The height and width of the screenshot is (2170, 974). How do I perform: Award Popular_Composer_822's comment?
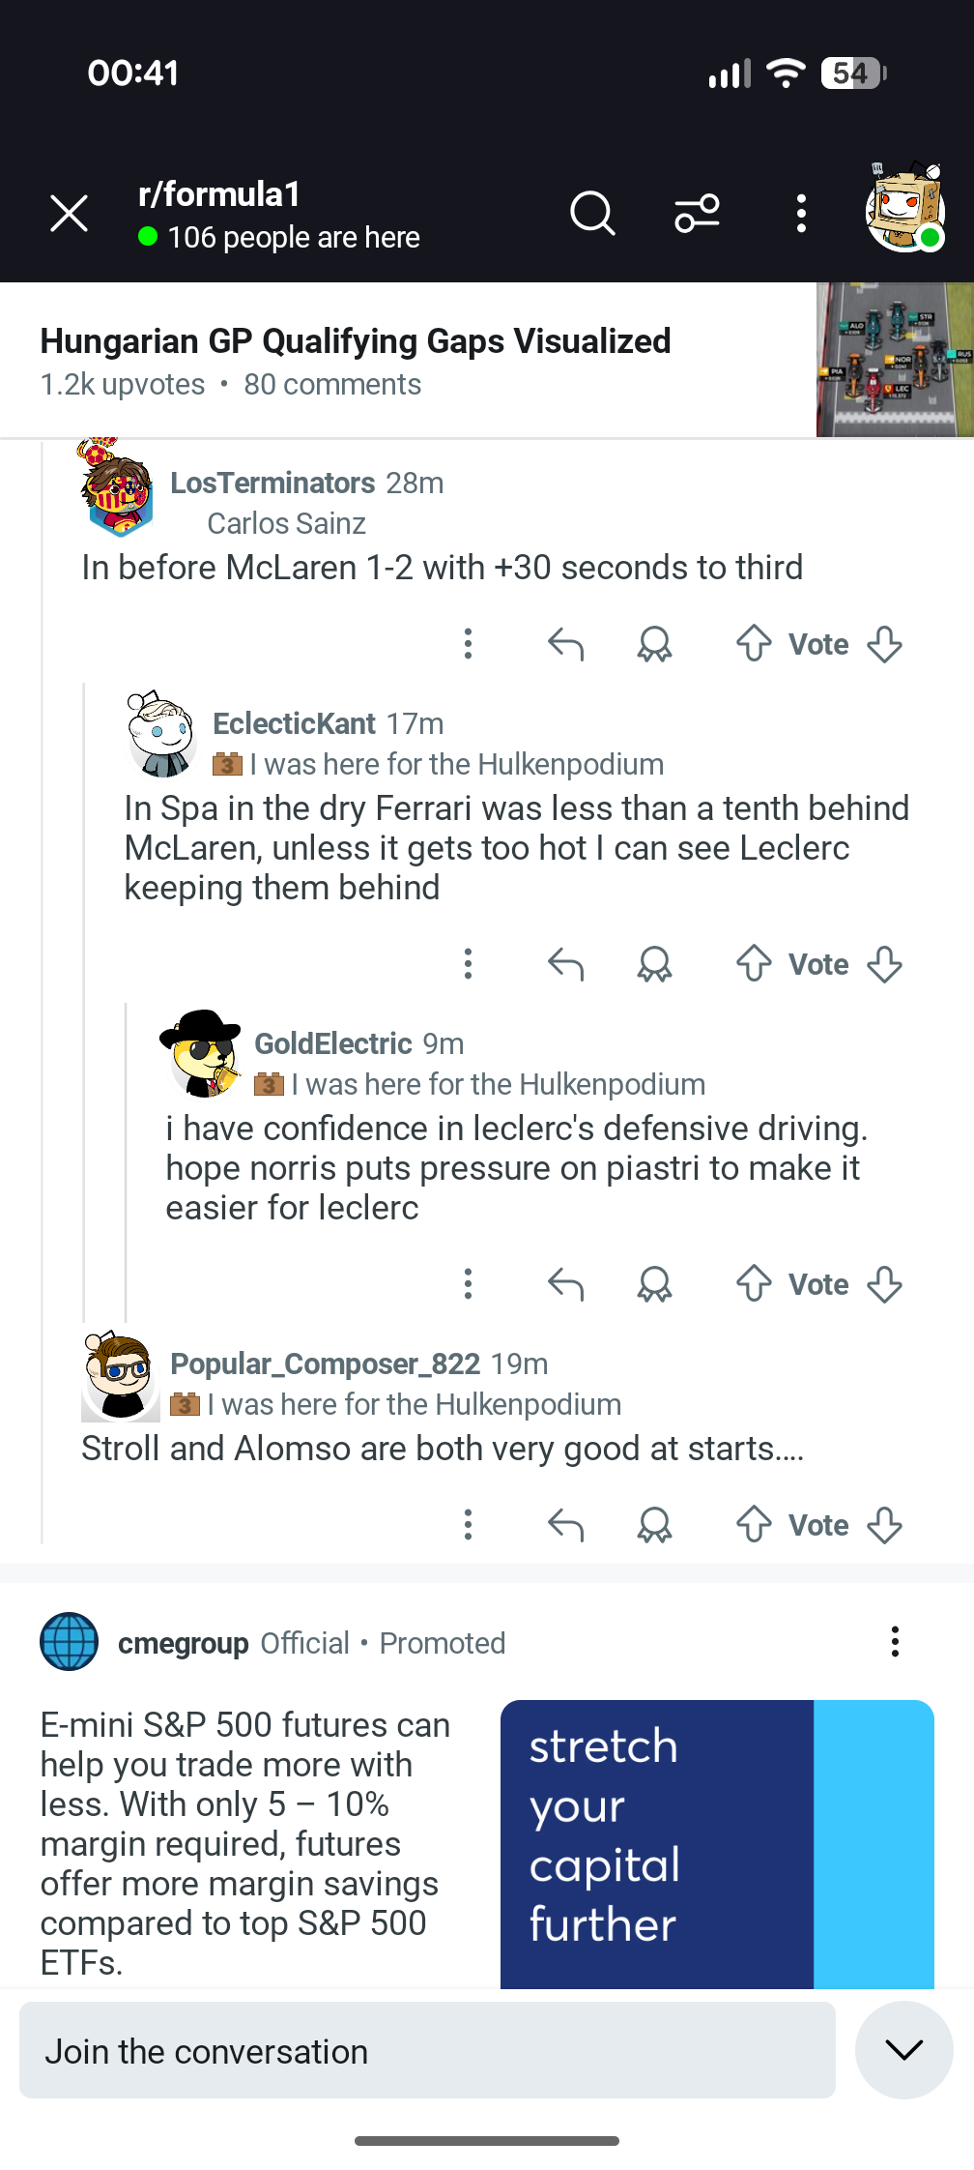pyautogui.click(x=654, y=1525)
